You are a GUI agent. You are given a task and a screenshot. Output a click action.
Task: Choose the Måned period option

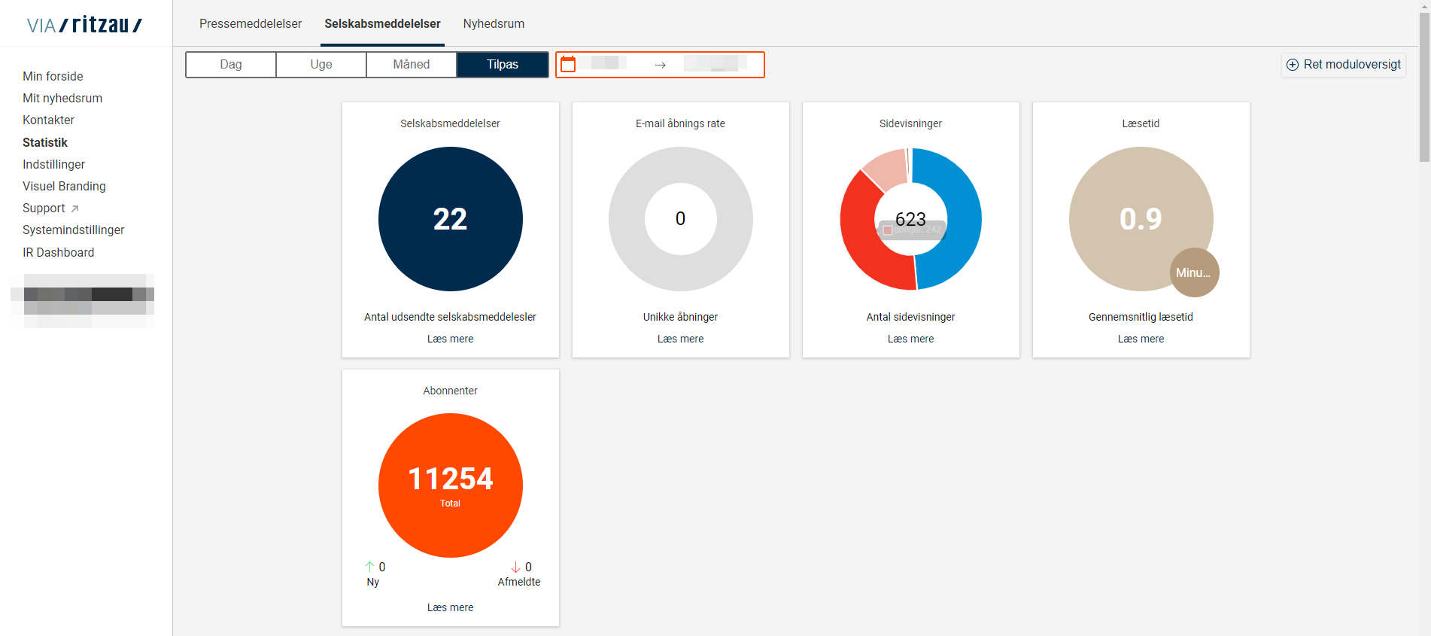412,65
